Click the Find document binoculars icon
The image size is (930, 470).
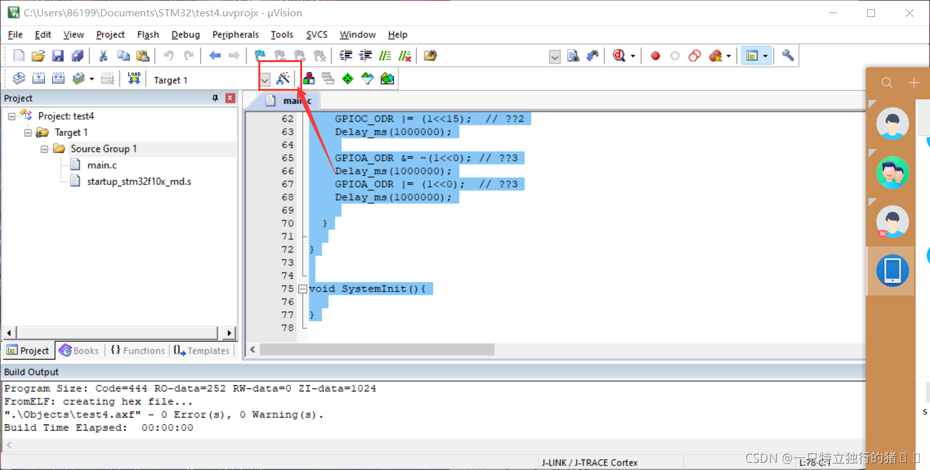tap(574, 56)
